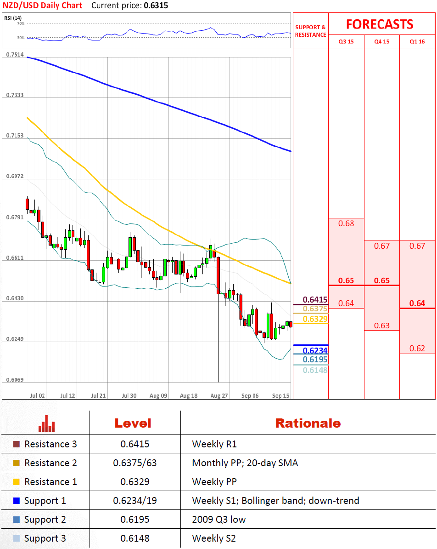Click the 0.6069 price axis label

(x=15, y=380)
